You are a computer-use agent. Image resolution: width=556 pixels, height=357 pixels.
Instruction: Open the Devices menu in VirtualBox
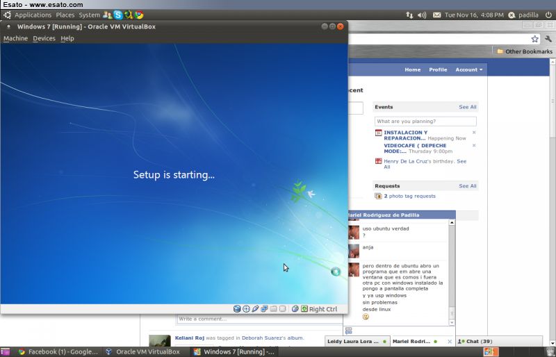coord(44,38)
